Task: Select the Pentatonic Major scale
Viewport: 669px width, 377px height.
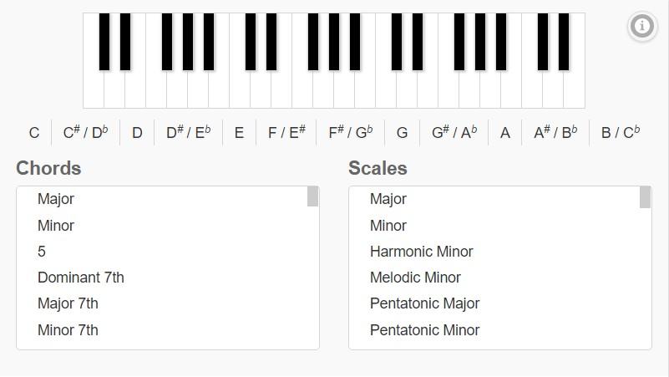Action: click(424, 303)
